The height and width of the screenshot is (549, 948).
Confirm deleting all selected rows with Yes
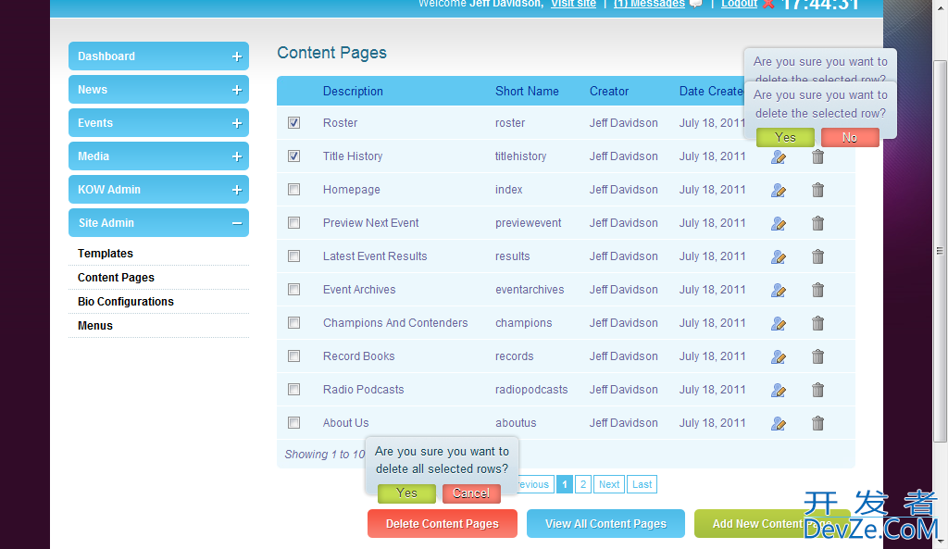406,493
